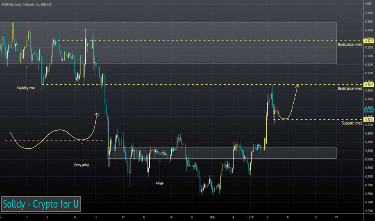Click the 0.7700 price axis value
The image size is (375, 221).
[369, 176]
